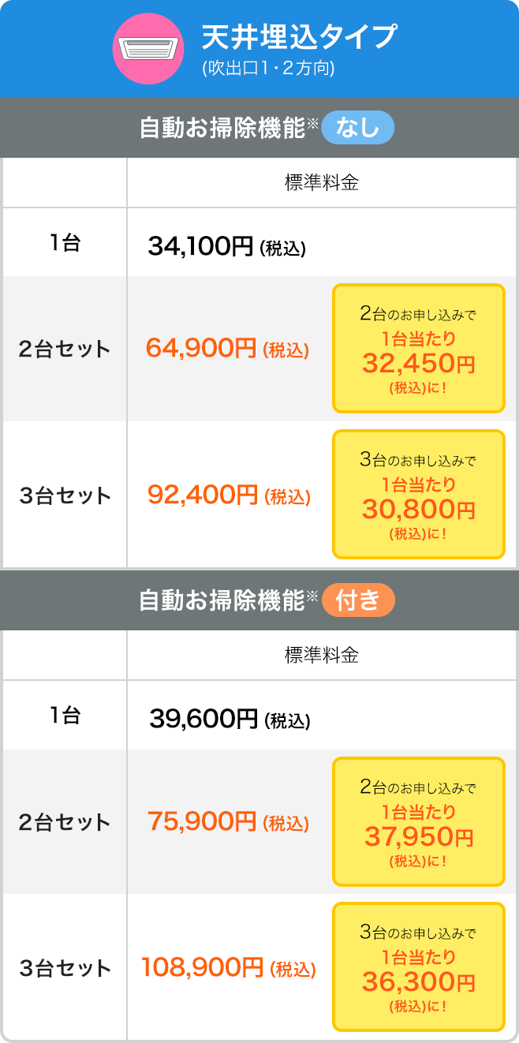Click the 自動お掃除機能 heading with なし

(x=222, y=128)
